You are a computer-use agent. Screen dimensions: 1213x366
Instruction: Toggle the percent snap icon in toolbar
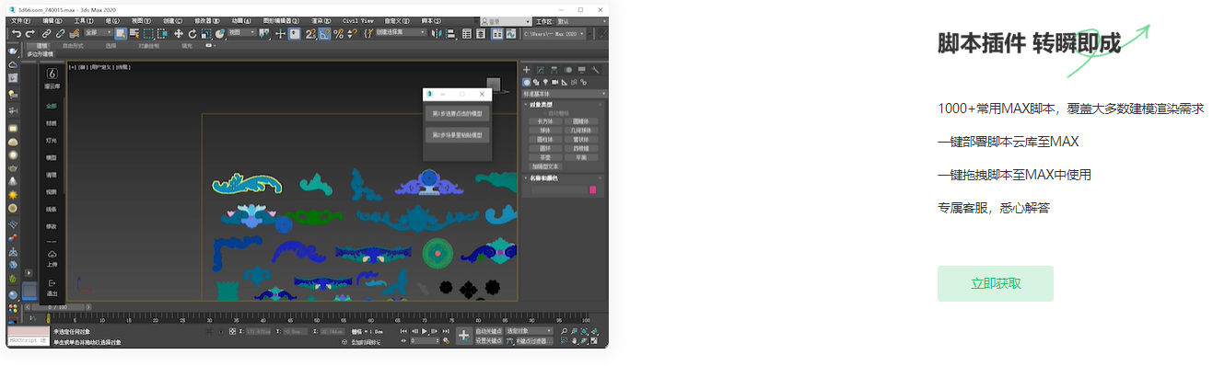(x=338, y=34)
